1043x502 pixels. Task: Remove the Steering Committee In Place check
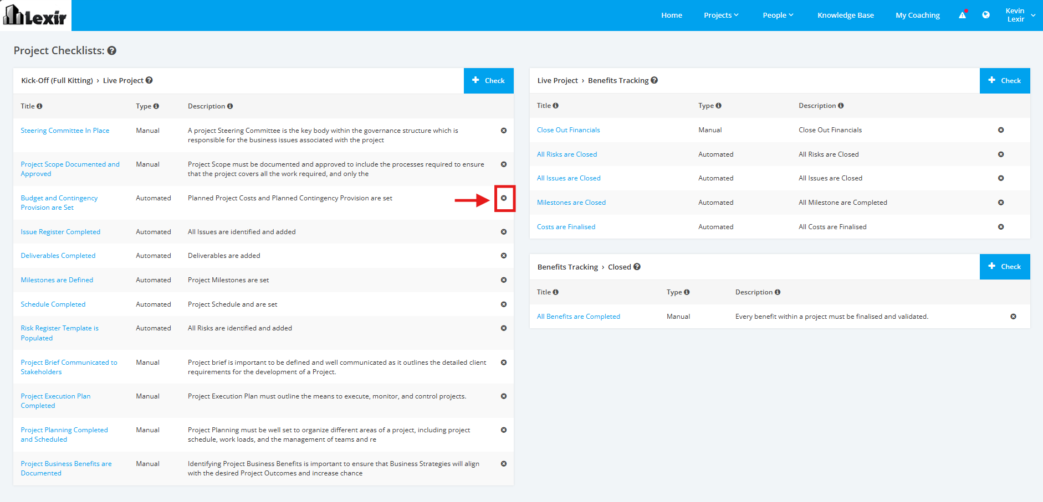(504, 131)
